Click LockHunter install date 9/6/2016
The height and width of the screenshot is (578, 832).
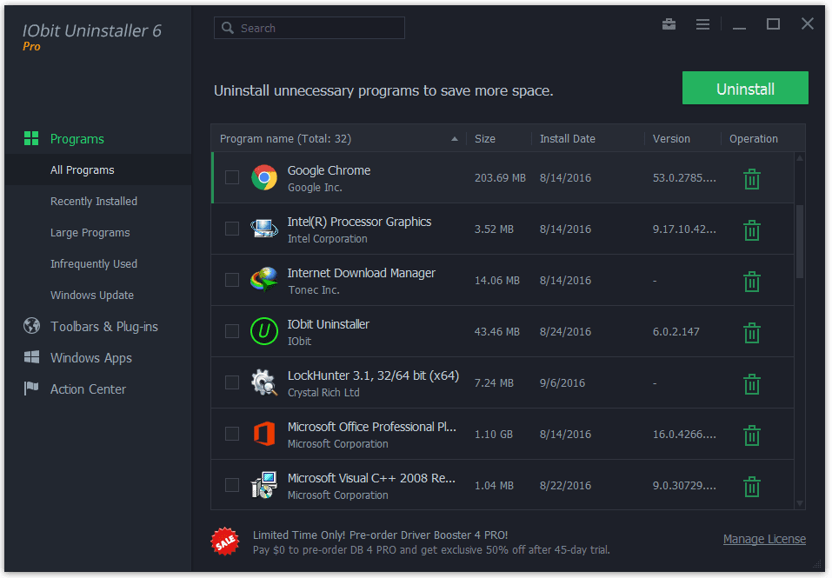(562, 382)
